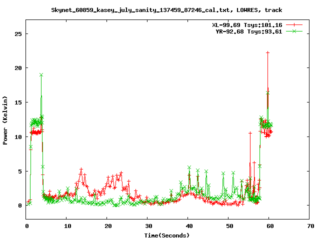This screenshot has width=320, height=240.
Task: Click the x-axis tick label 70
Action: pyautogui.click(x=310, y=226)
